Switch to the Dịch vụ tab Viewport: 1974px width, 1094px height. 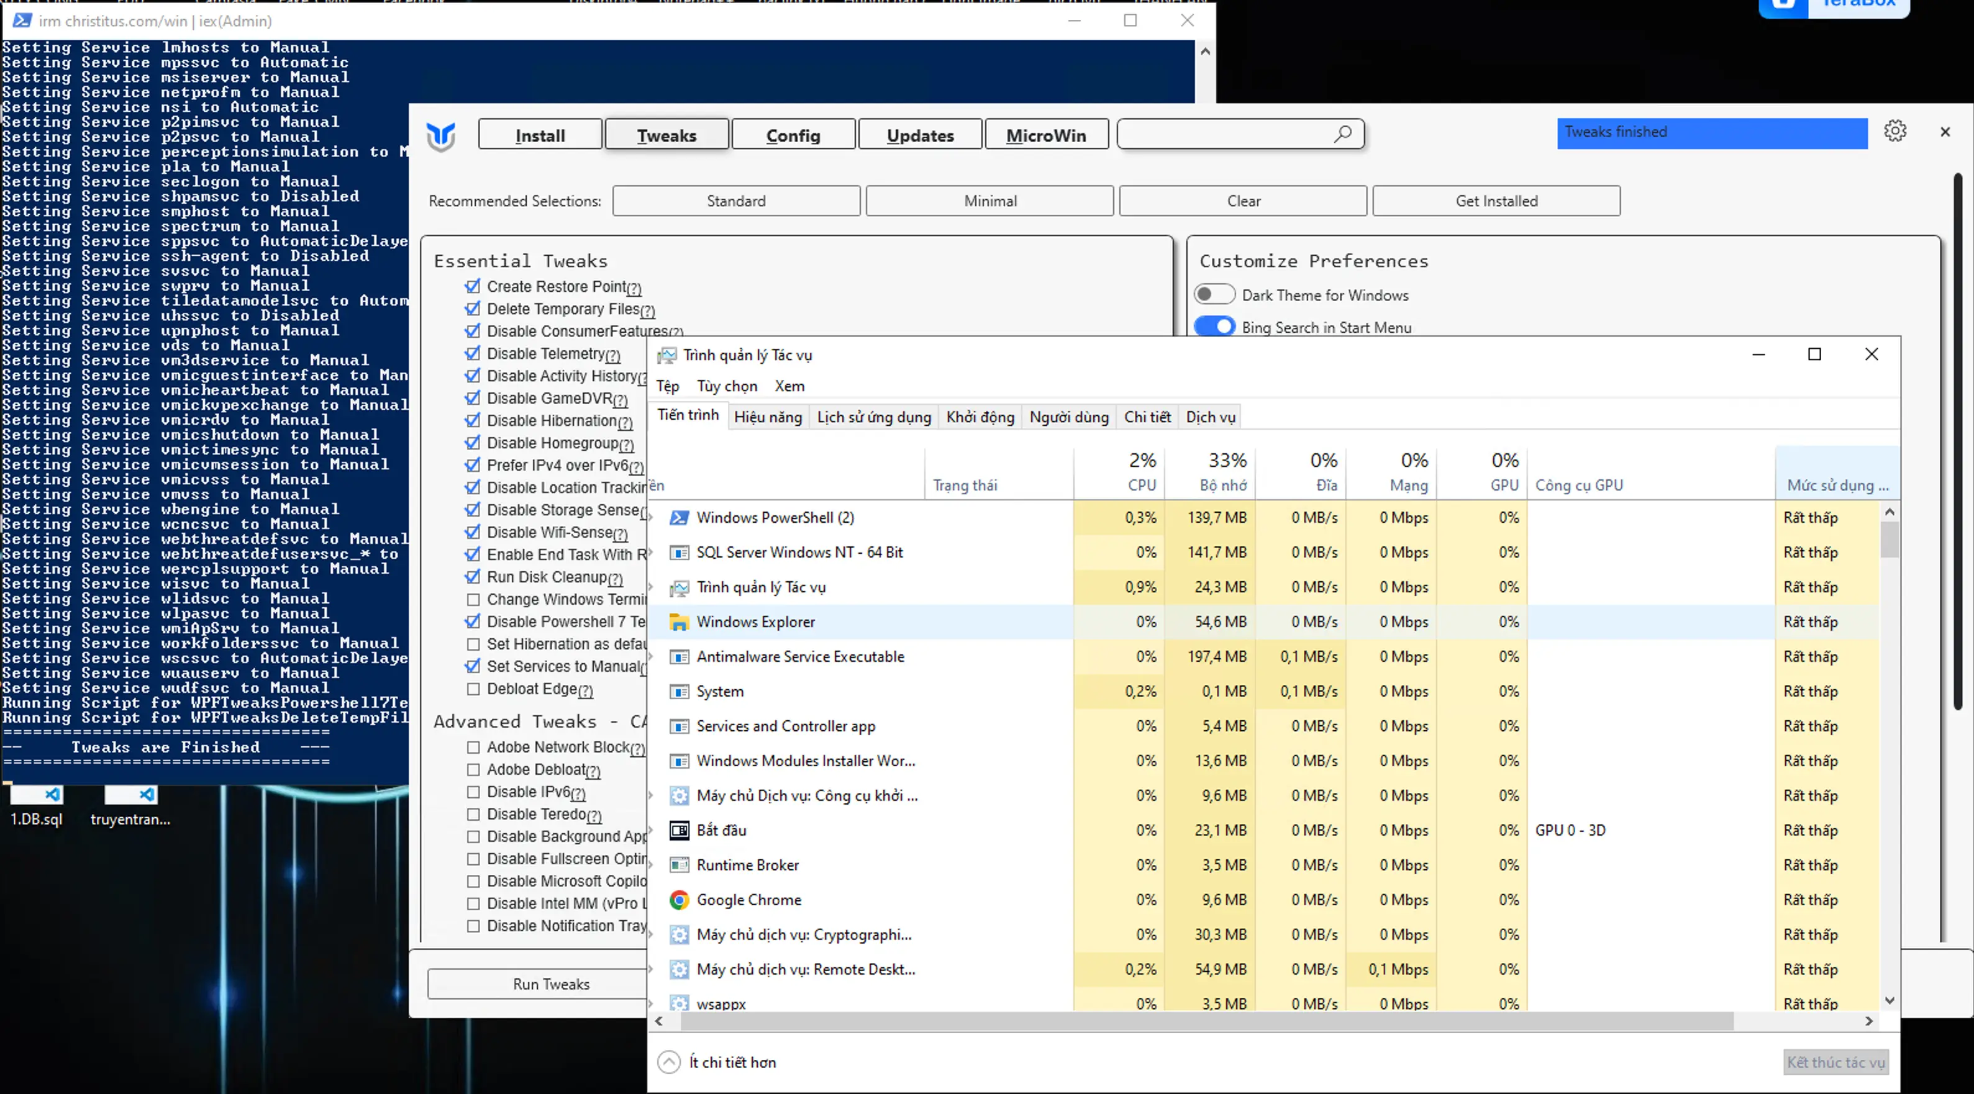[1210, 417]
